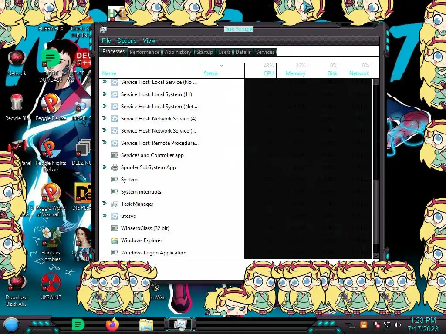Image resolution: width=446 pixels, height=334 pixels.
Task: Switch to the Details tab
Action: tap(243, 52)
